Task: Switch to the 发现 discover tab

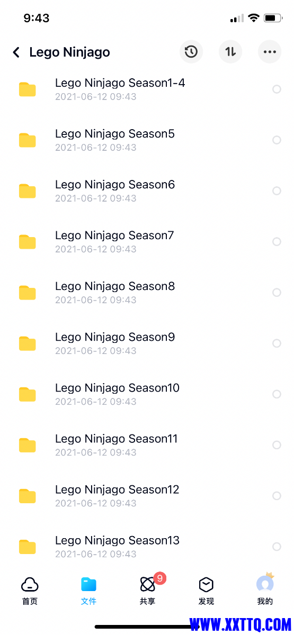Action: (x=206, y=591)
